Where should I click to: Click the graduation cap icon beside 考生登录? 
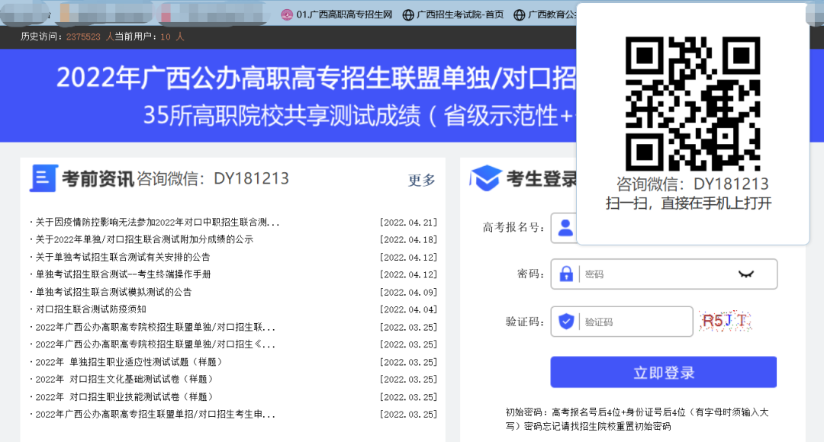485,178
